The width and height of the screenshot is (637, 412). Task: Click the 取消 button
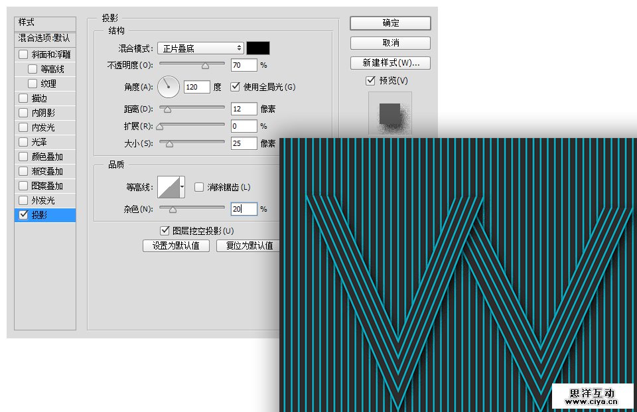(x=390, y=43)
